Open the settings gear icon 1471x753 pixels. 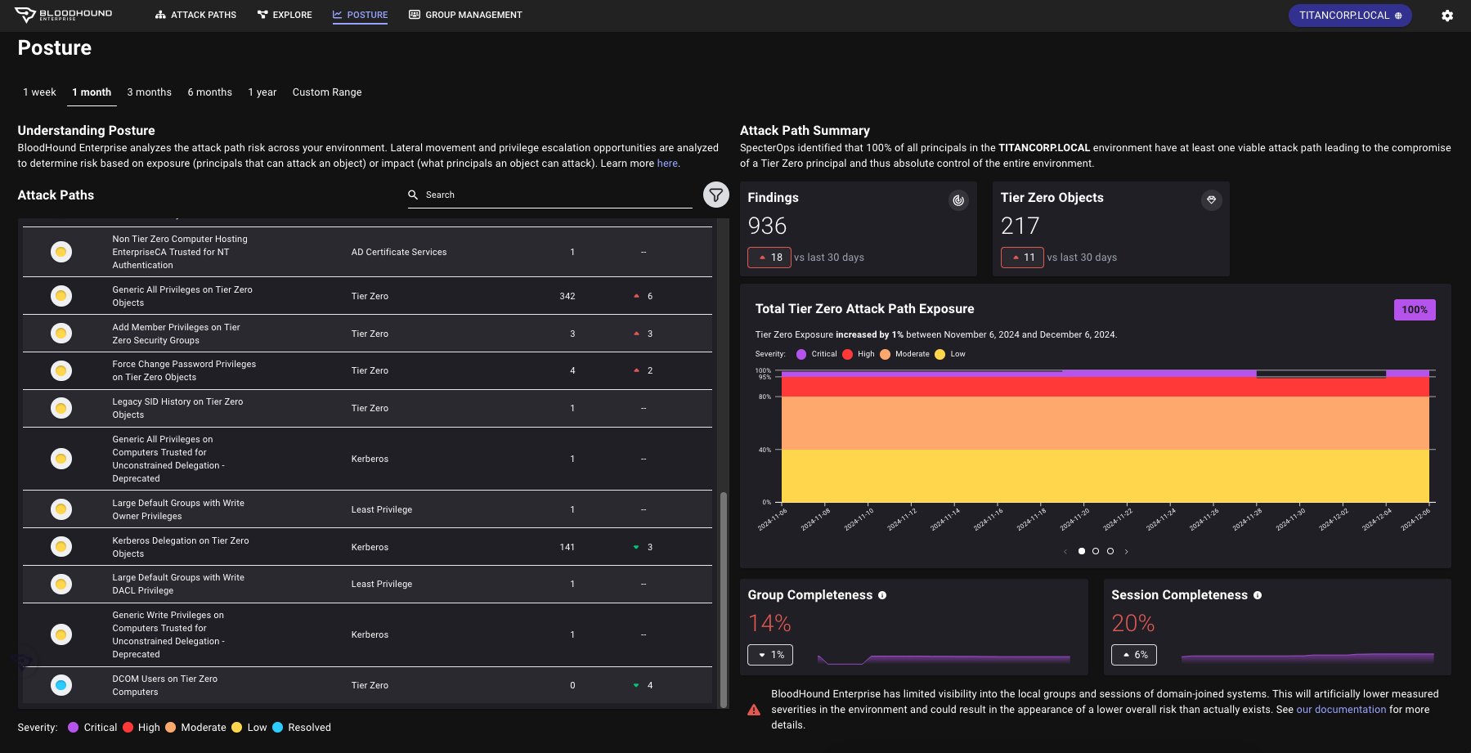coord(1447,16)
